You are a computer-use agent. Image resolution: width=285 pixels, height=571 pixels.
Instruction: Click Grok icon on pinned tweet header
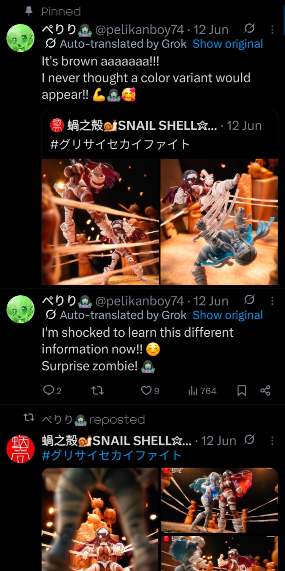pos(249,29)
